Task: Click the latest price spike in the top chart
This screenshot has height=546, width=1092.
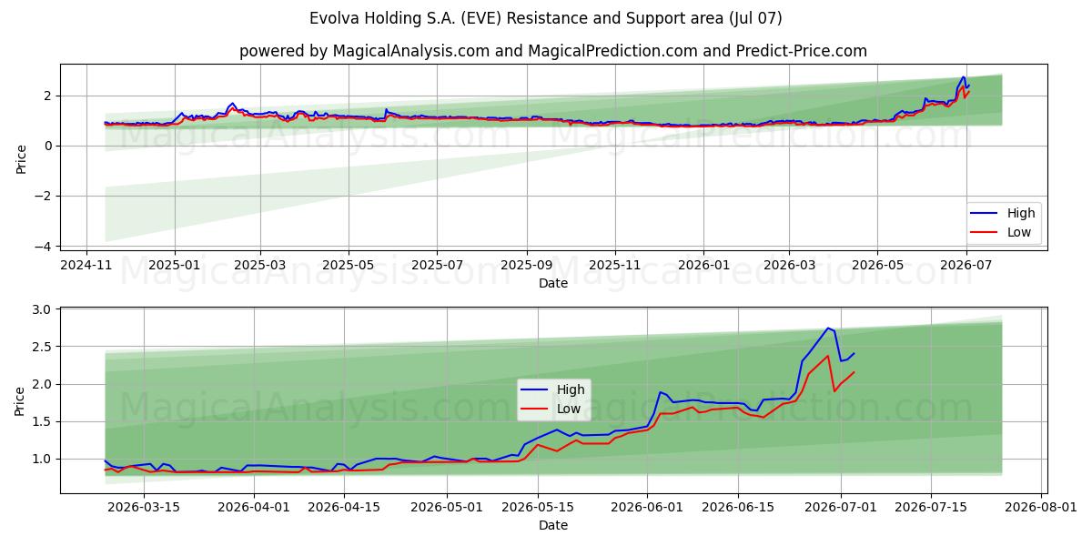Action: coord(964,78)
